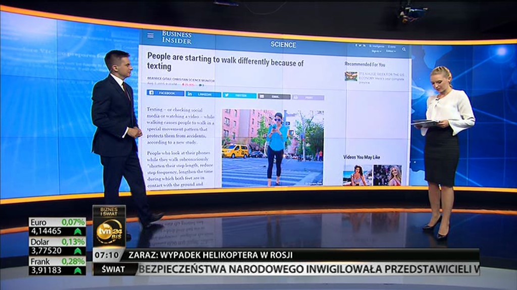Click the LinkedIn 'in' icon in share bar
Viewport: 517px width, 290px height.
(190, 94)
